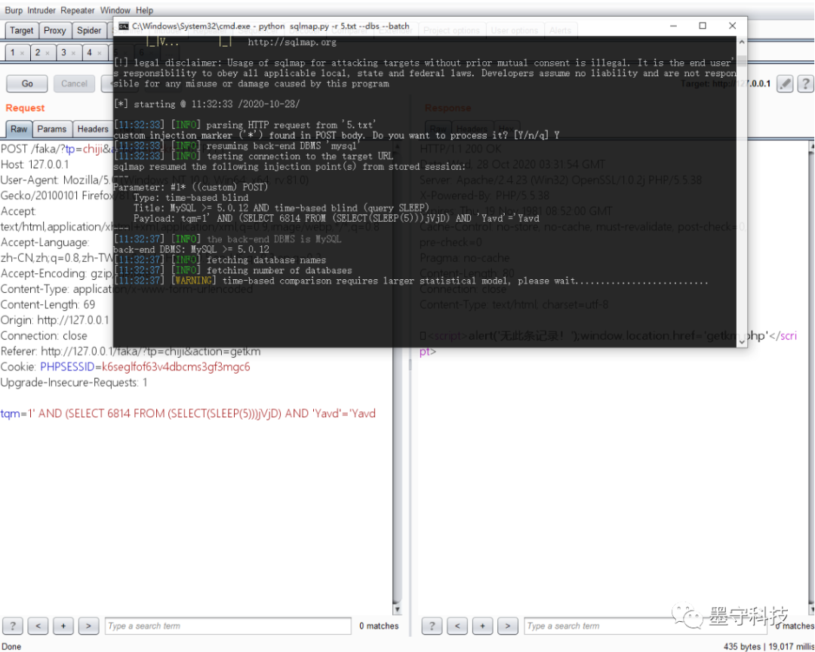Switch to the Proxy tab
The height and width of the screenshot is (652, 815).
(54, 30)
